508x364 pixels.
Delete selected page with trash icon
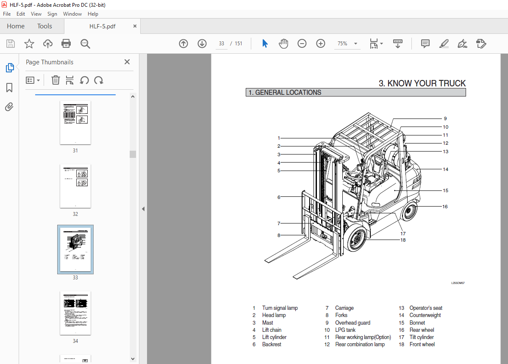tap(56, 80)
